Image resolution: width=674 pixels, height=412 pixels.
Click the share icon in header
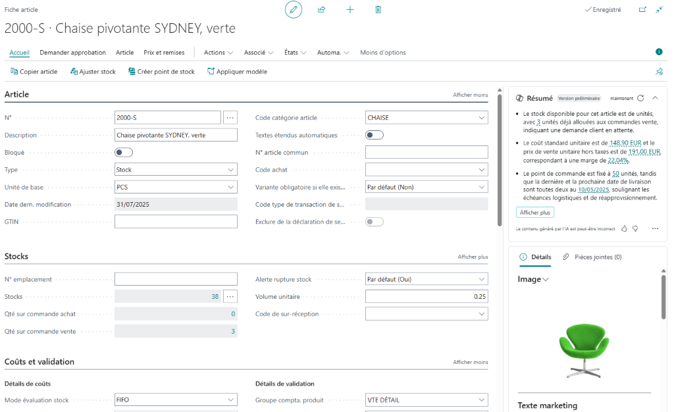(322, 10)
